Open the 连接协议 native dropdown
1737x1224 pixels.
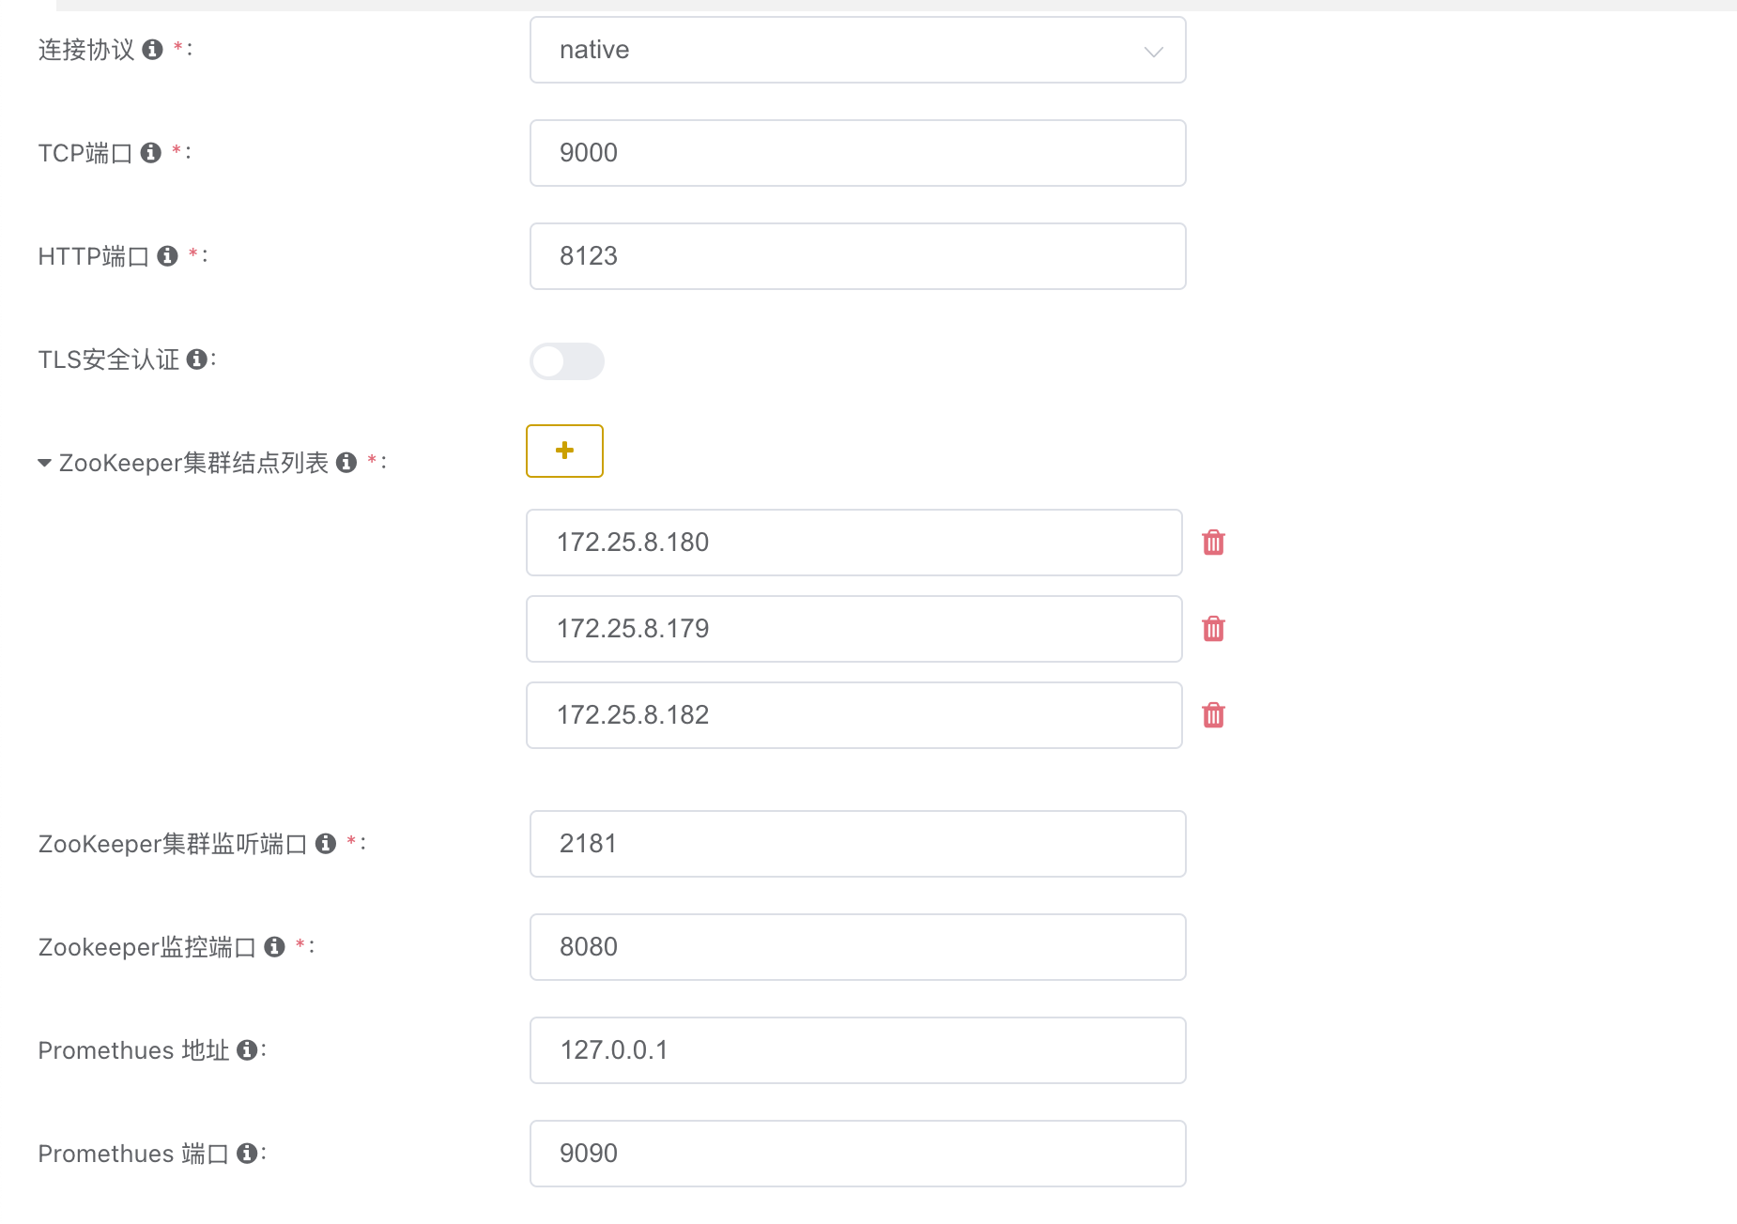tap(856, 50)
